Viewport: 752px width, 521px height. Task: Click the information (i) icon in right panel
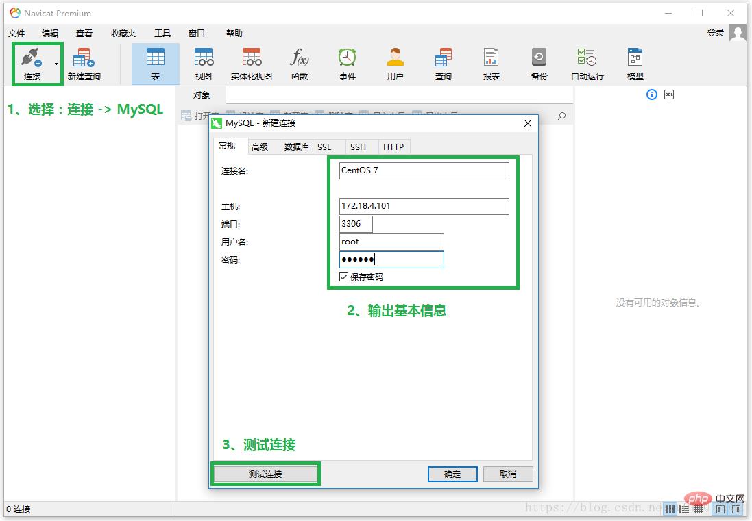click(x=652, y=94)
